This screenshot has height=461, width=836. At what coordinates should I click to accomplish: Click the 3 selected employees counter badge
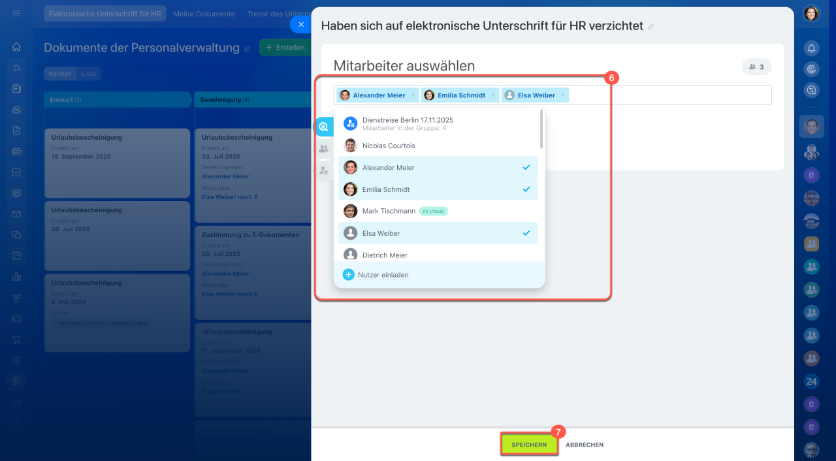point(756,67)
